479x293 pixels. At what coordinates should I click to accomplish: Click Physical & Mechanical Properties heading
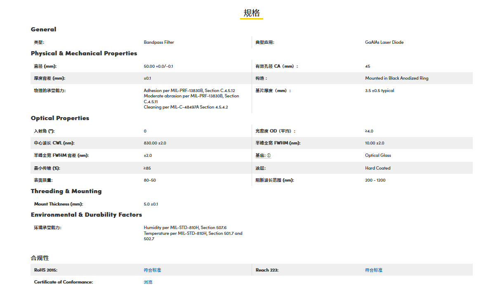click(x=84, y=53)
